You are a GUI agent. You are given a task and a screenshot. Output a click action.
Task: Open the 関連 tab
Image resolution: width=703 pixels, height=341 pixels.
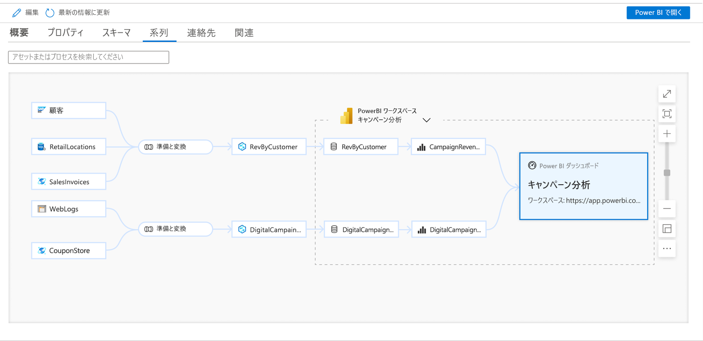click(x=244, y=32)
